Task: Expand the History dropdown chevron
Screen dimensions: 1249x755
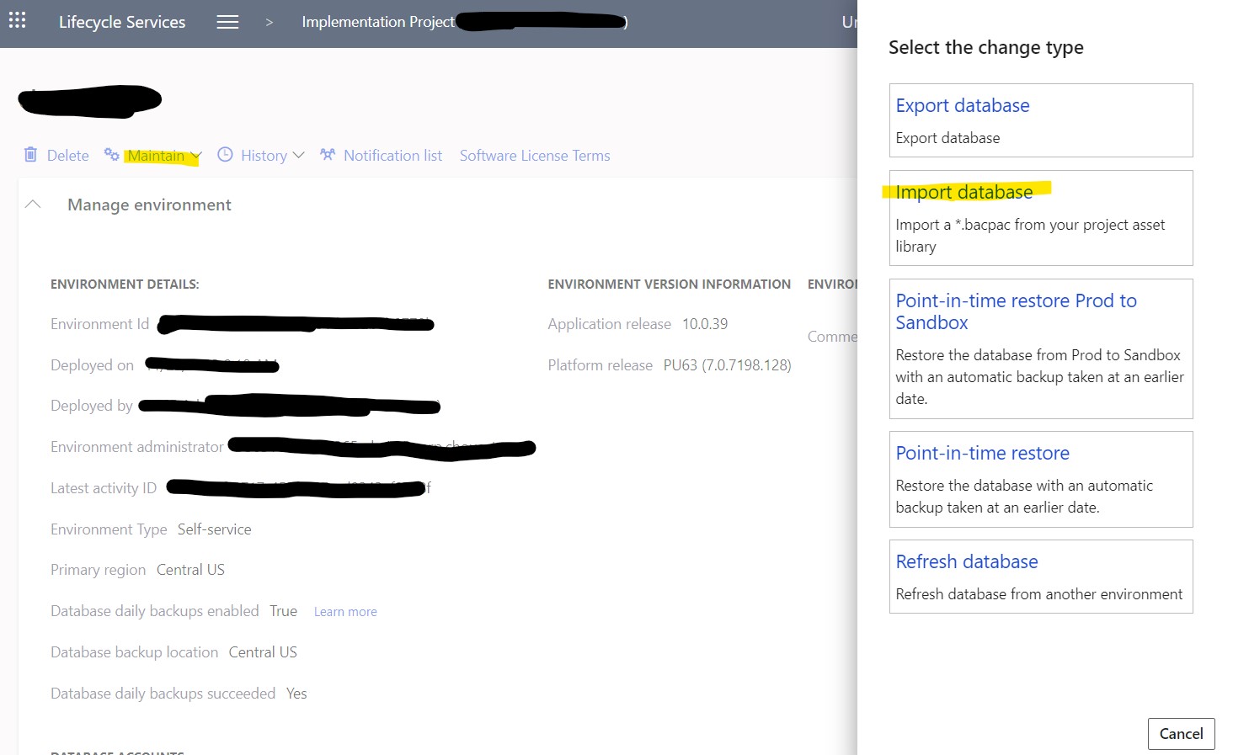Action: [x=298, y=156]
